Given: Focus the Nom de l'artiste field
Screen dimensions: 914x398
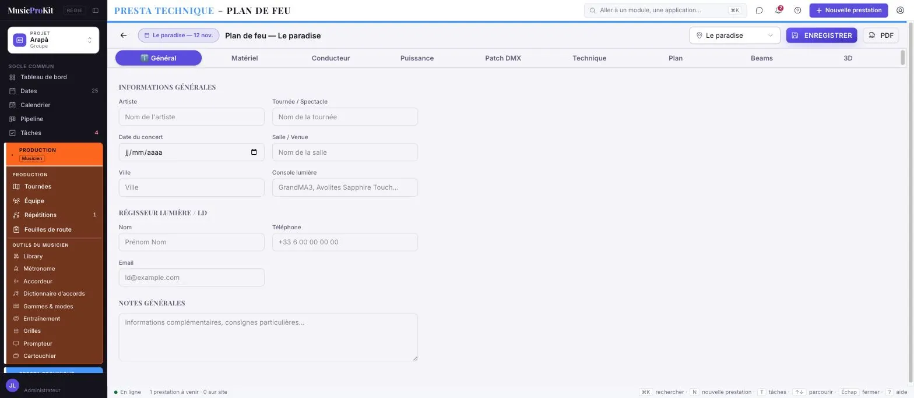Looking at the screenshot, I should [x=191, y=117].
